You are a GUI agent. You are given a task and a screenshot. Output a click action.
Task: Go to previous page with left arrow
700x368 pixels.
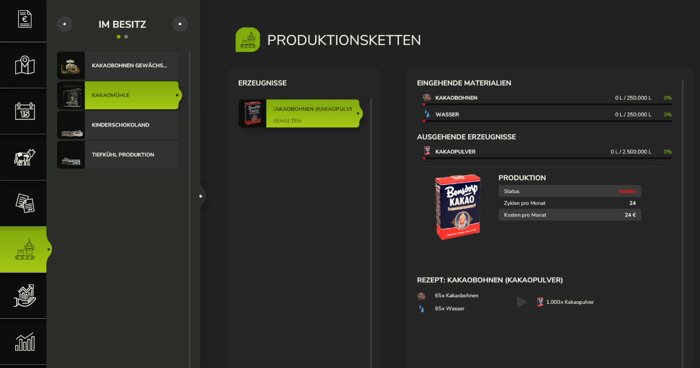coord(64,24)
